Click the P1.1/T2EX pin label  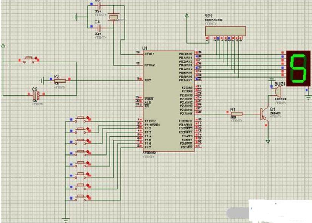(x=152, y=125)
